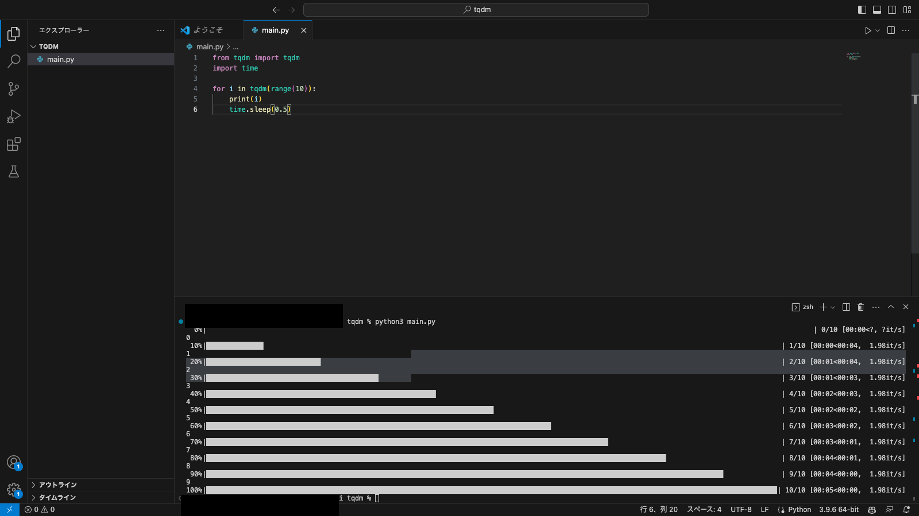
Task: Click the tqdm search box at the top
Action: (x=476, y=9)
